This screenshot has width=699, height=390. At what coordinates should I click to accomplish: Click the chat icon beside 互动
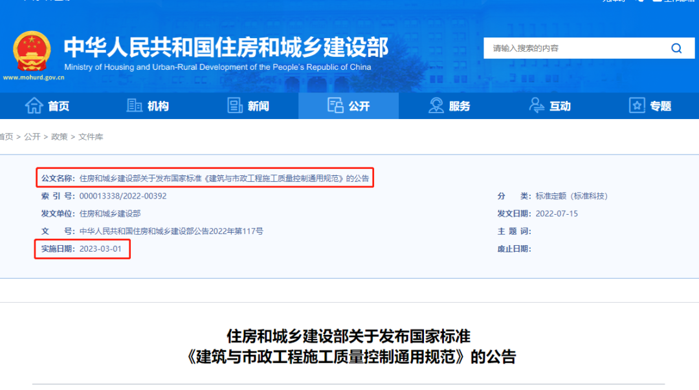(x=537, y=105)
